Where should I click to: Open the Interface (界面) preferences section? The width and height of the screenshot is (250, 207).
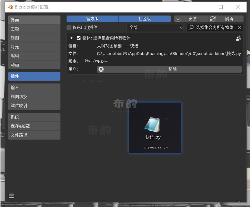[x=34, y=20]
